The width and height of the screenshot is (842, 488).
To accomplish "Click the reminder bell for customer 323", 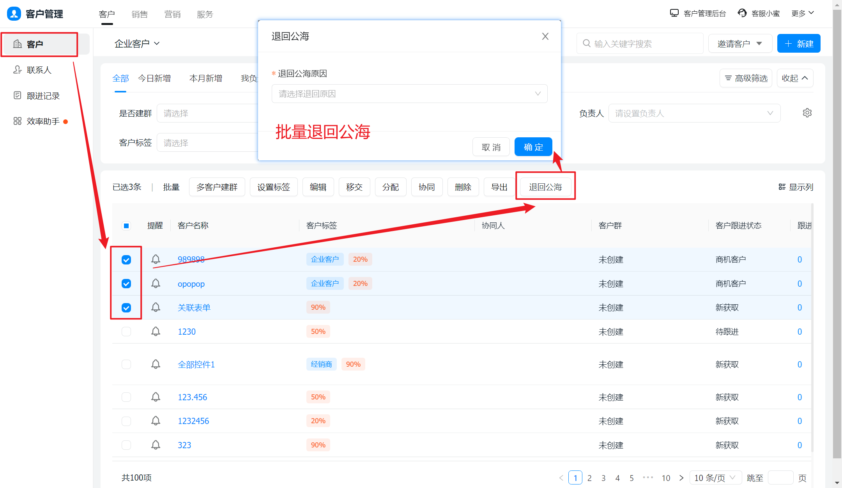I will click(x=156, y=445).
